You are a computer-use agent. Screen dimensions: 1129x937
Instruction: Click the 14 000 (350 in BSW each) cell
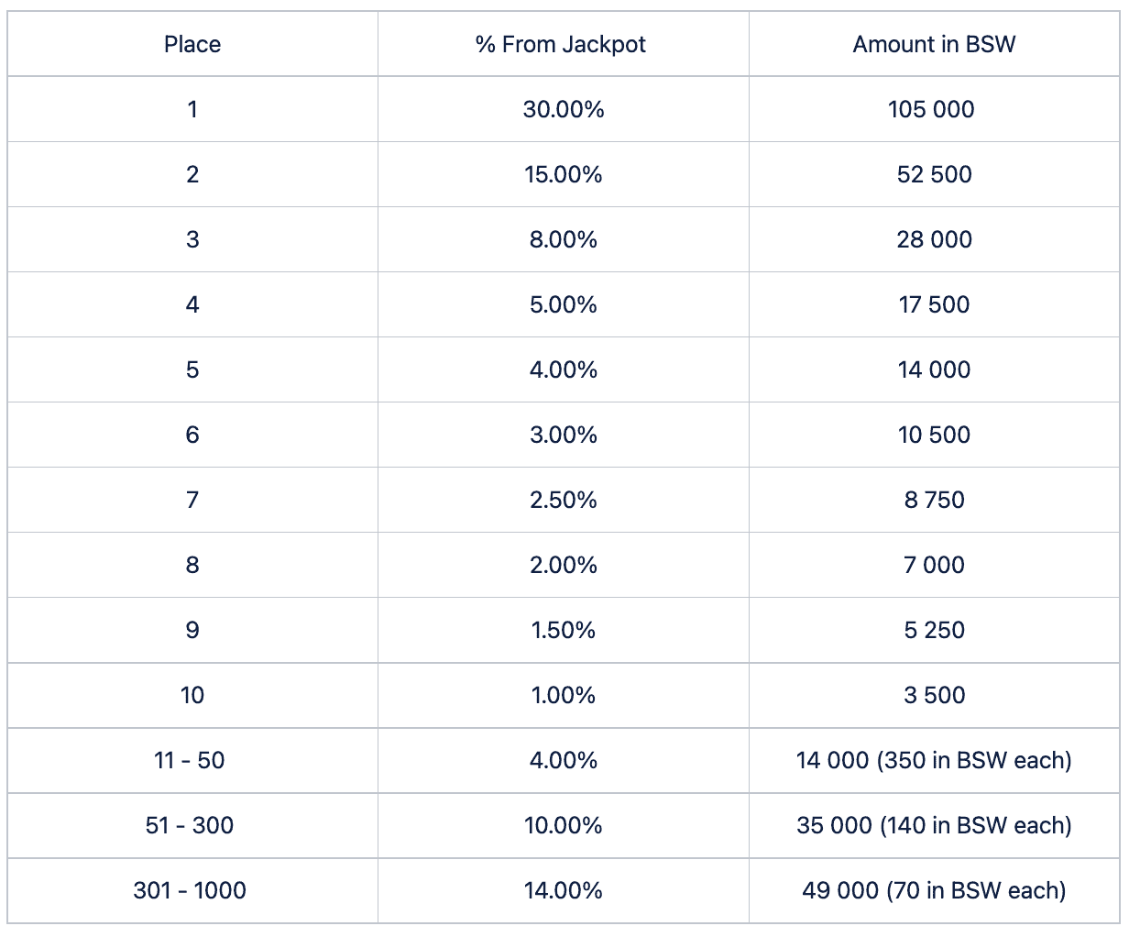point(934,760)
